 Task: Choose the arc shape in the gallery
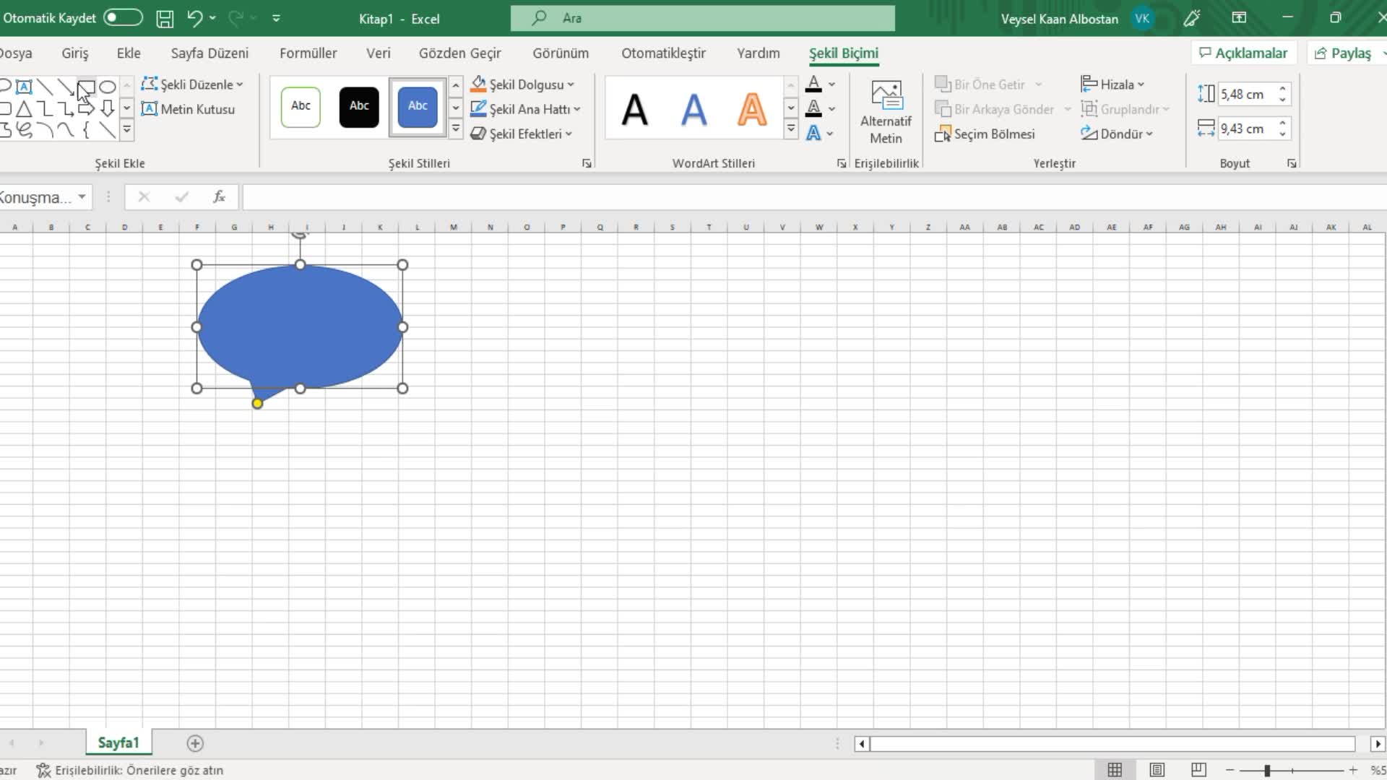point(45,130)
